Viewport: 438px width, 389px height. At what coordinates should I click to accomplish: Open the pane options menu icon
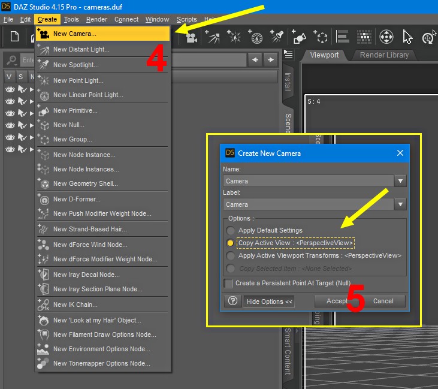coord(288,54)
